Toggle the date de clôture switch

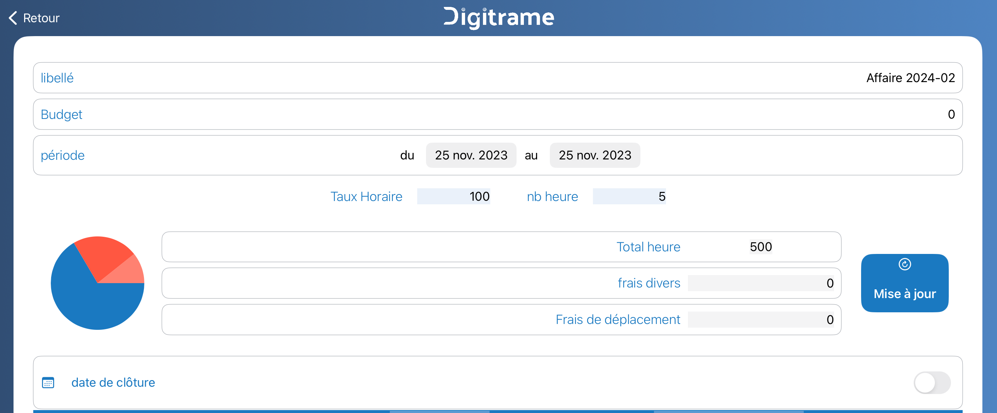[932, 382]
